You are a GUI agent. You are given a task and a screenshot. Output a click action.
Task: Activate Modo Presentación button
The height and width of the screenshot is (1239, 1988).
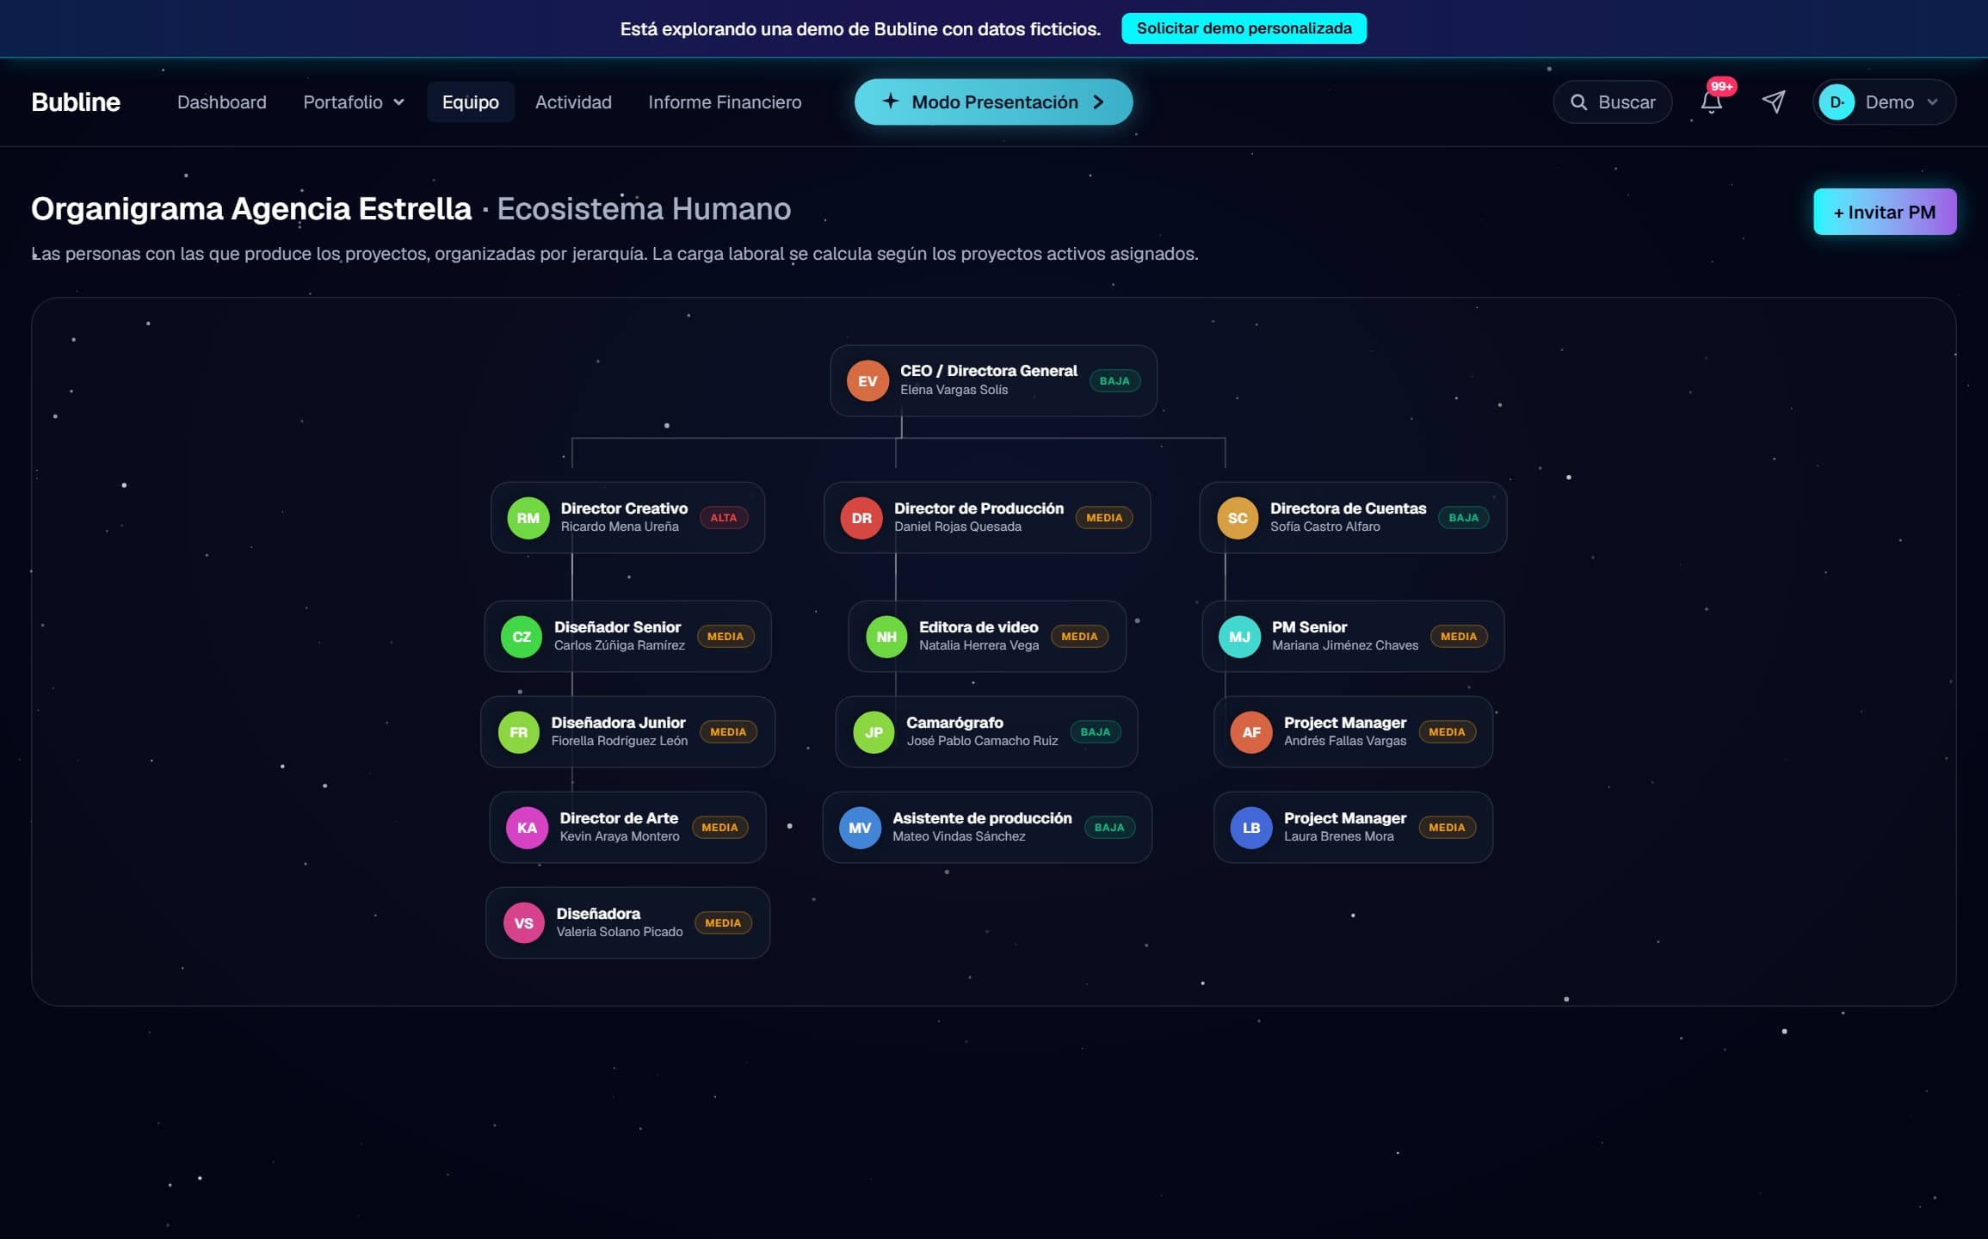tap(993, 102)
